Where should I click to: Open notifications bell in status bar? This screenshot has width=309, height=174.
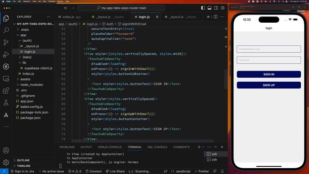click(x=222, y=171)
